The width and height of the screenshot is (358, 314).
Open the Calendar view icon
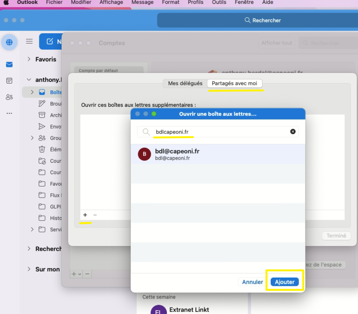coord(9,81)
